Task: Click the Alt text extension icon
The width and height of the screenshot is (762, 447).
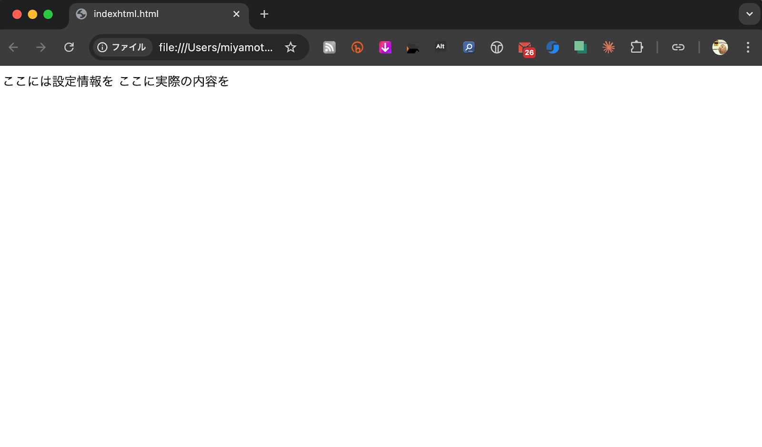Action: point(440,47)
